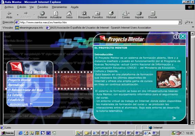
Task: Switch to taskbar browser window labeled B
Action: 96,133
